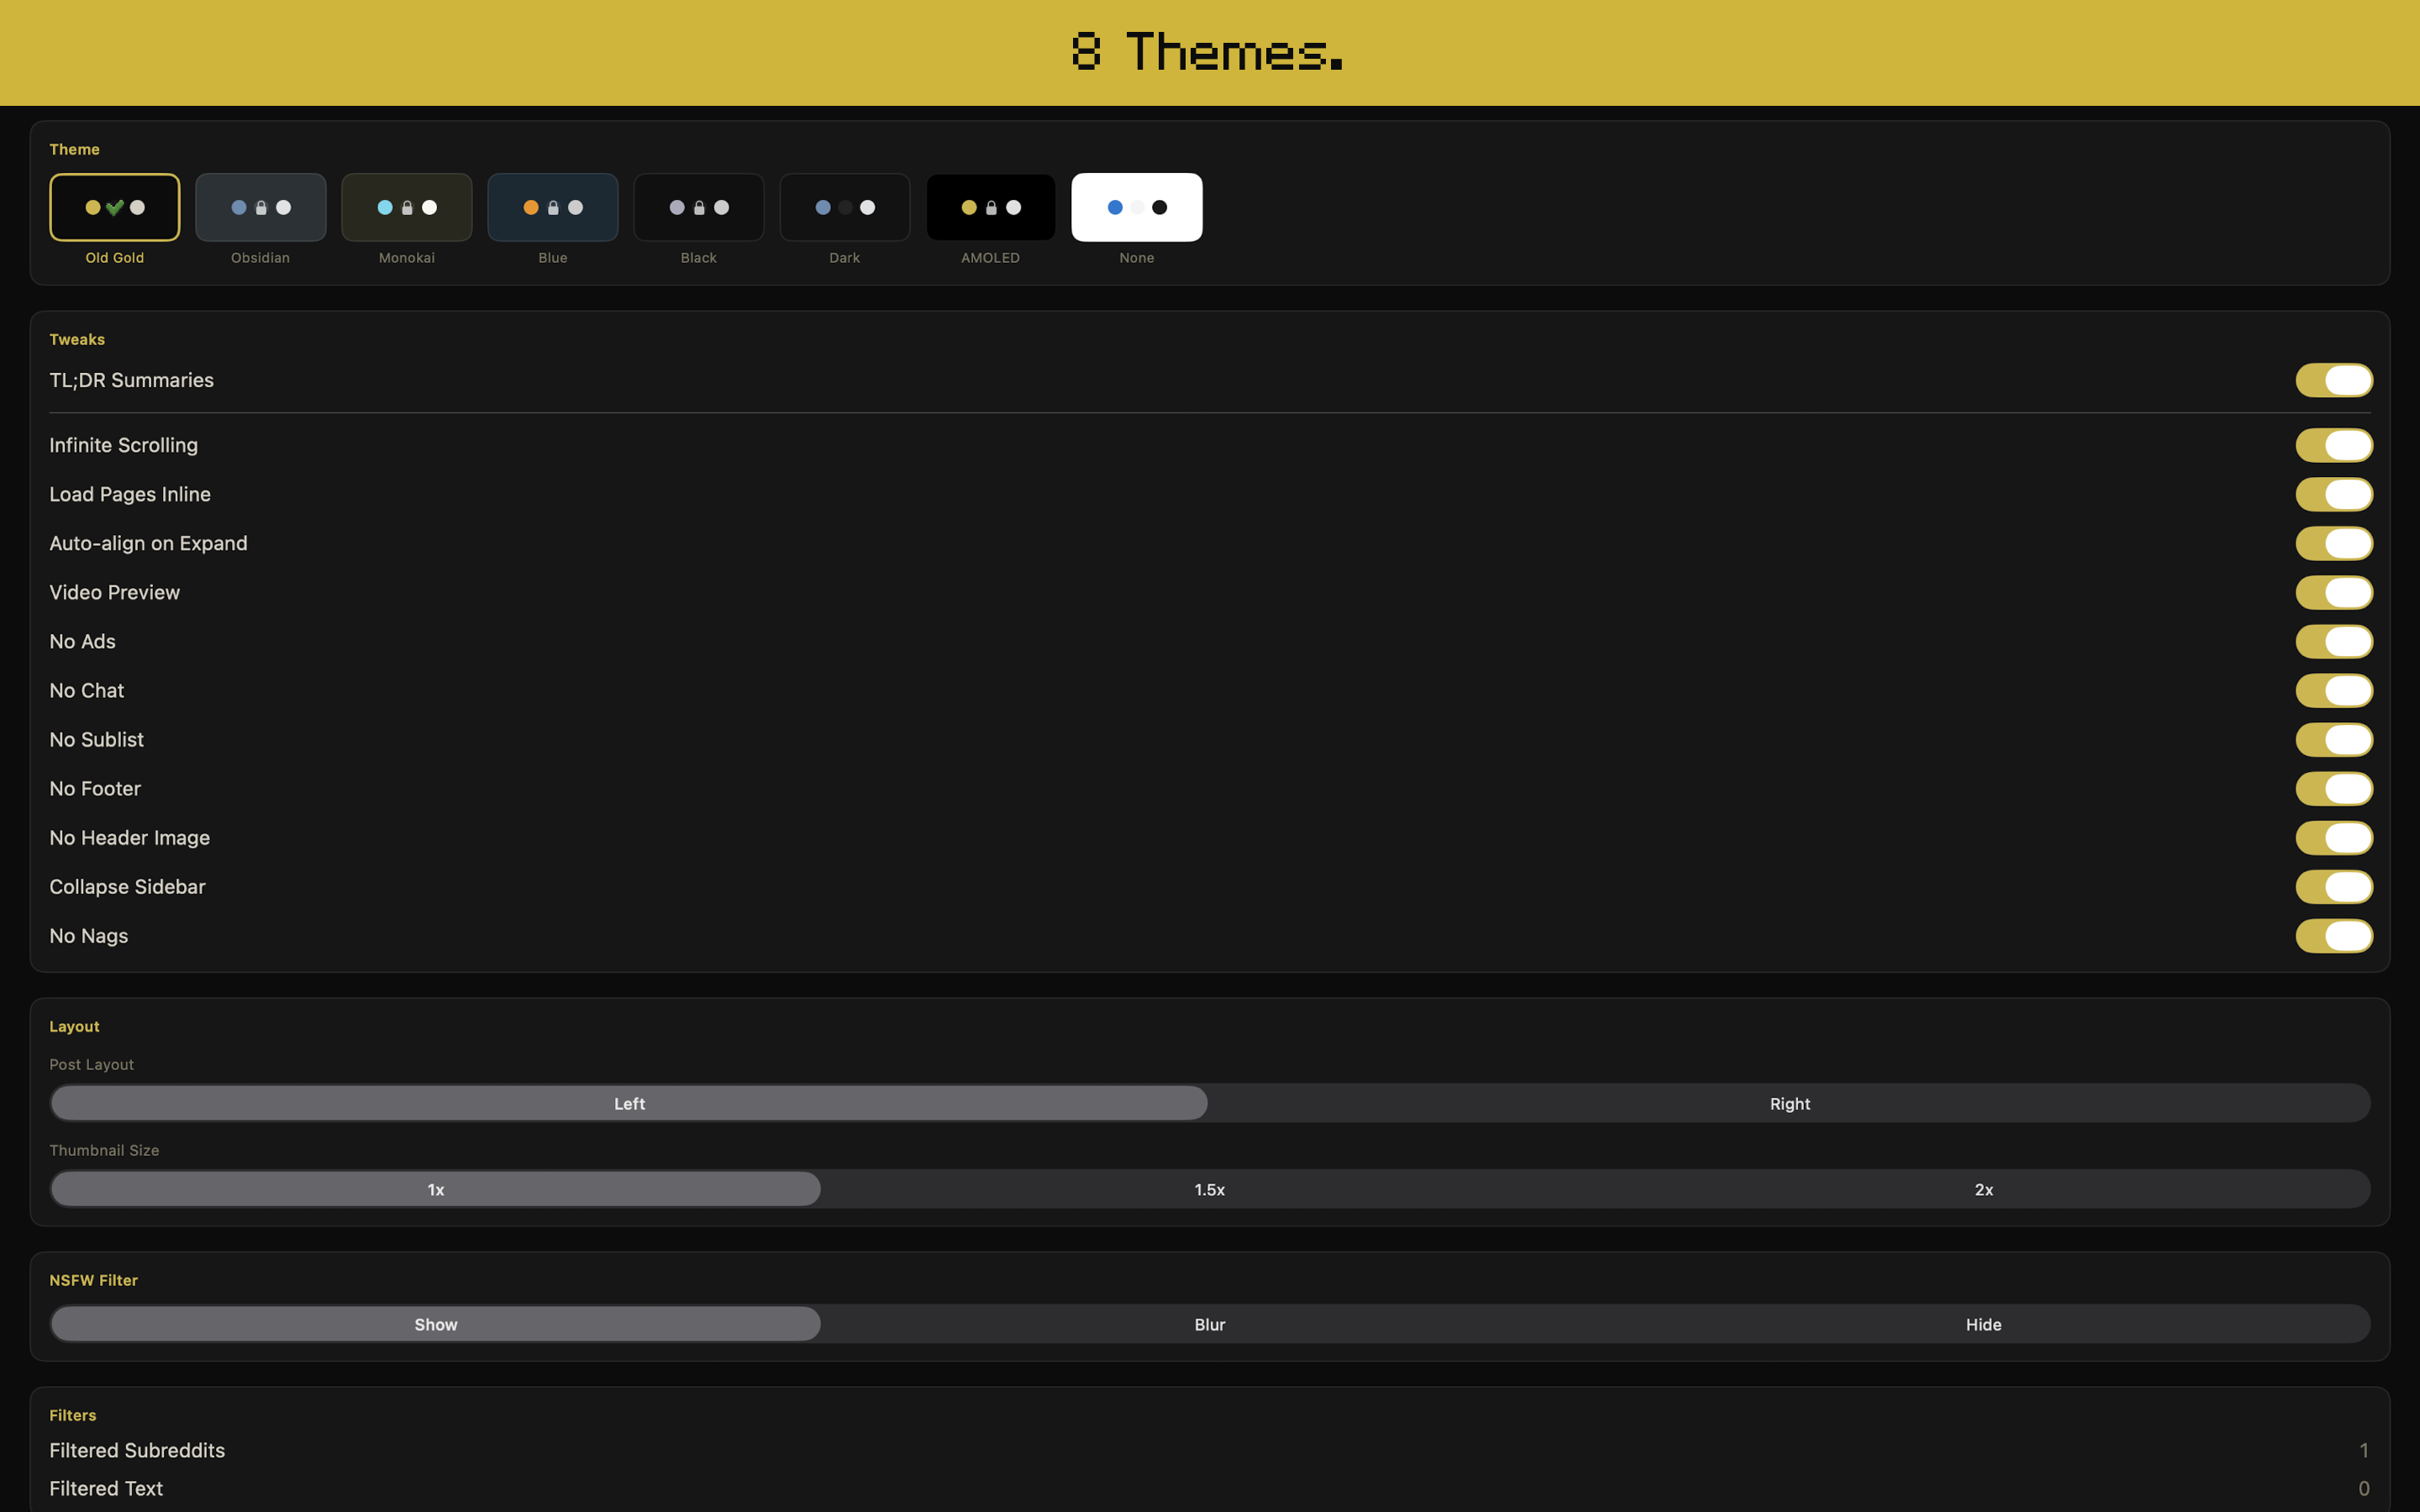Toggle Collapse Sidebar switch
Screen dimensions: 2420x1512
(x=2334, y=886)
